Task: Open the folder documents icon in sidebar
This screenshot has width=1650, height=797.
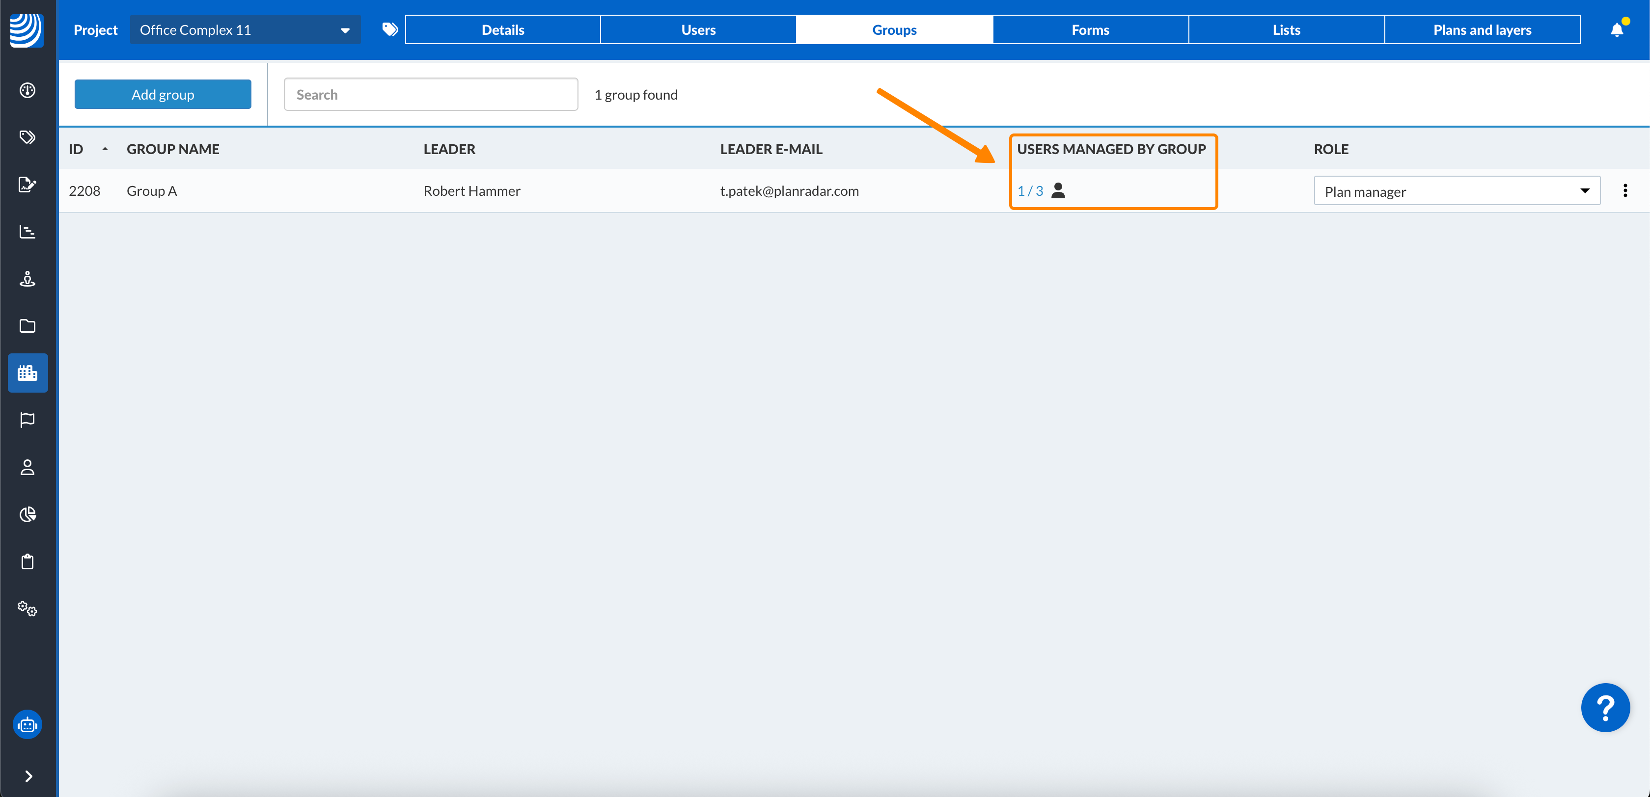Action: click(27, 326)
